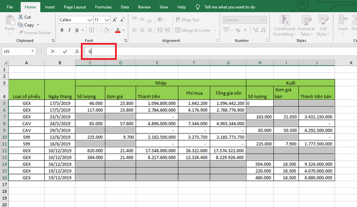Click the Increase Font Size icon
This screenshot has width=357, height=207.
coord(115,20)
